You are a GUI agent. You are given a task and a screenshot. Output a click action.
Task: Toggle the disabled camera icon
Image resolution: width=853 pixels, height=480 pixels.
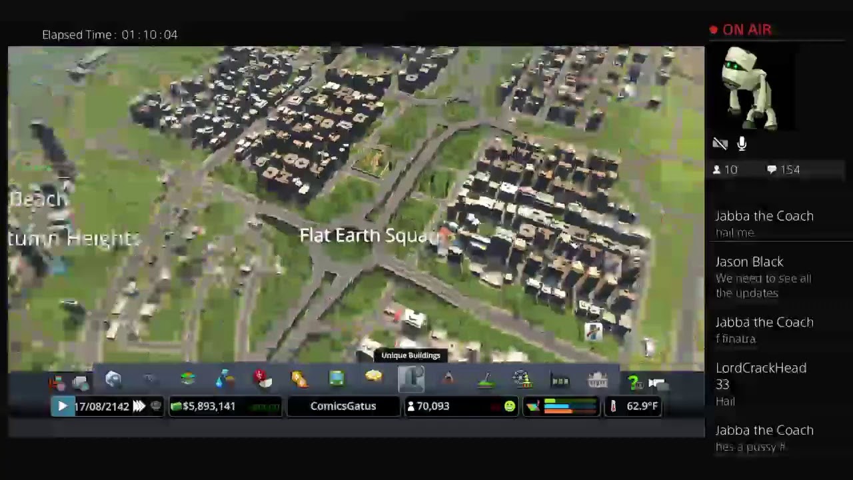pyautogui.click(x=720, y=144)
